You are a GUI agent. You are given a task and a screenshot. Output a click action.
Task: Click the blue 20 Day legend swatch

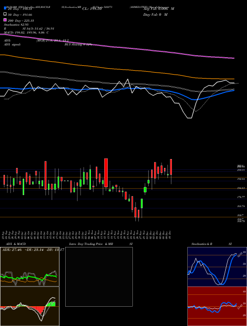[5, 8]
